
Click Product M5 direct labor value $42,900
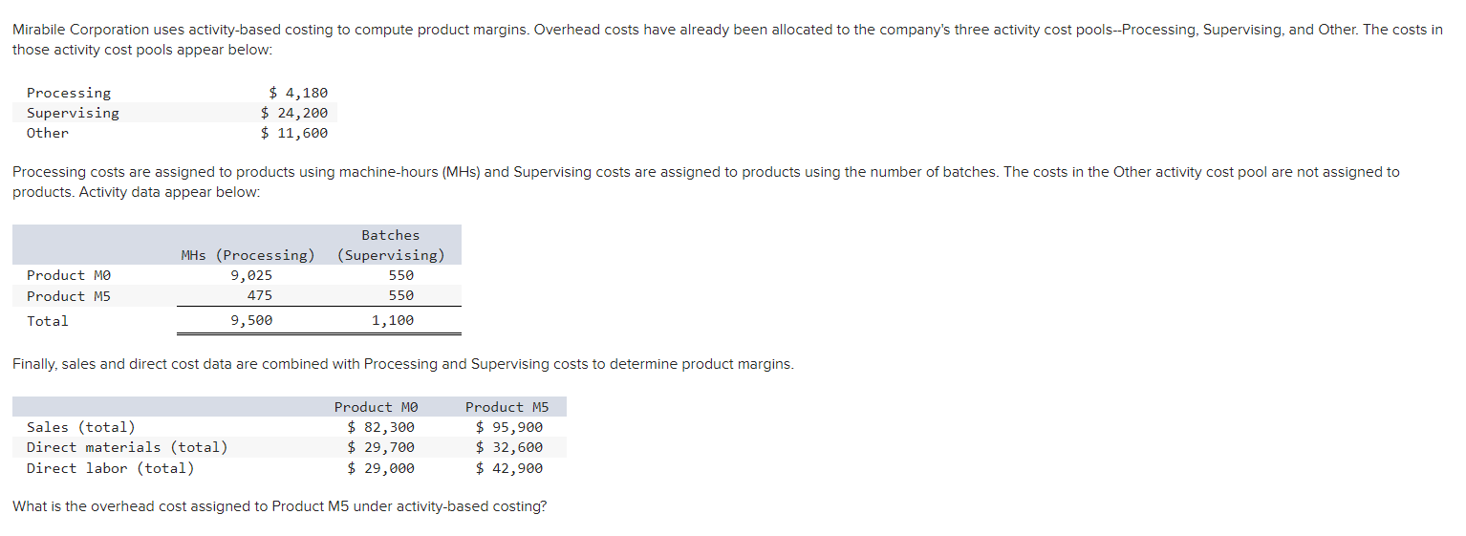pos(508,468)
